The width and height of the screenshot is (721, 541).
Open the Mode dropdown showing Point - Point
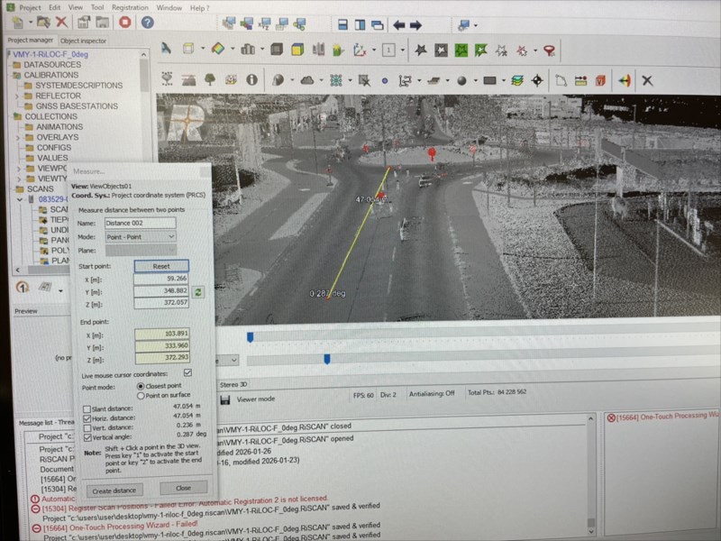pyautogui.click(x=140, y=236)
